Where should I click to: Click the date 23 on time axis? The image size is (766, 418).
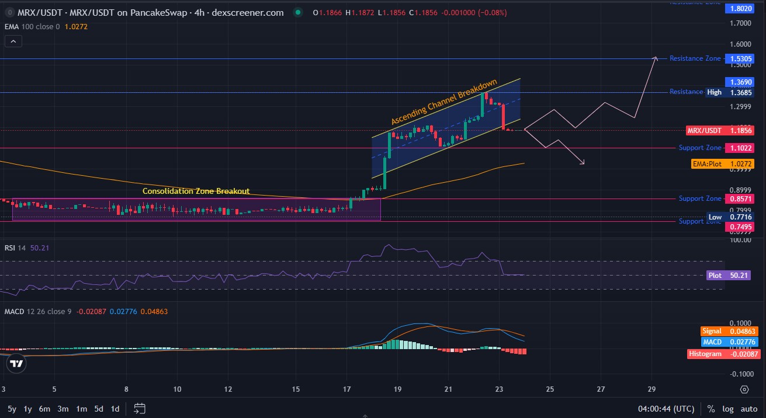(499, 389)
